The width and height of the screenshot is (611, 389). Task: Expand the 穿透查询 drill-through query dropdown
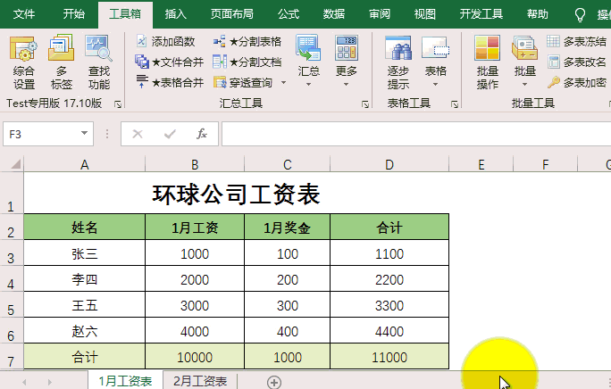pos(283,82)
